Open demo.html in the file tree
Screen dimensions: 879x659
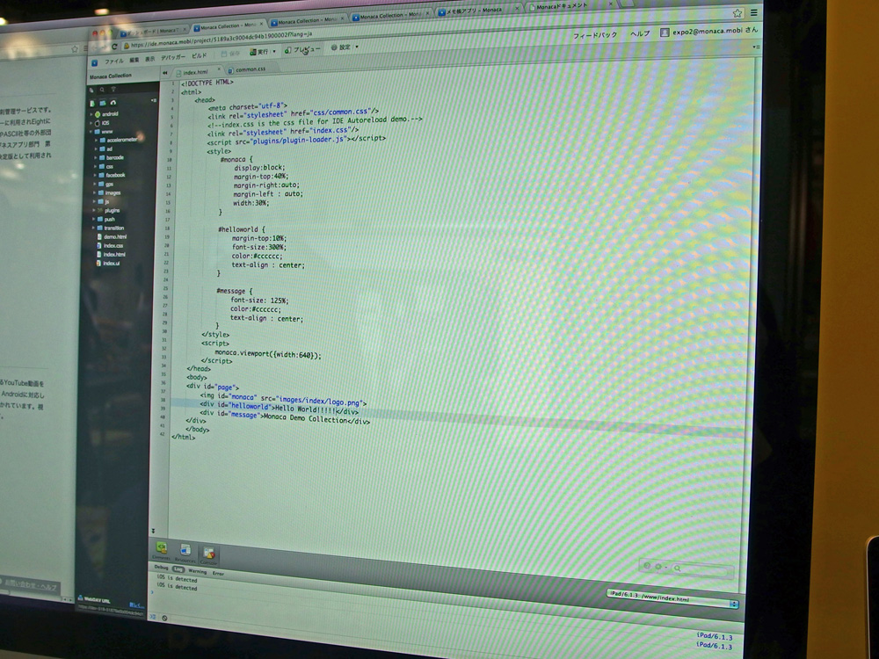click(114, 237)
